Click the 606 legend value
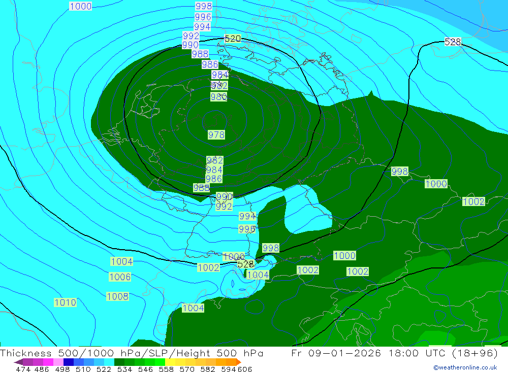 coord(245,369)
